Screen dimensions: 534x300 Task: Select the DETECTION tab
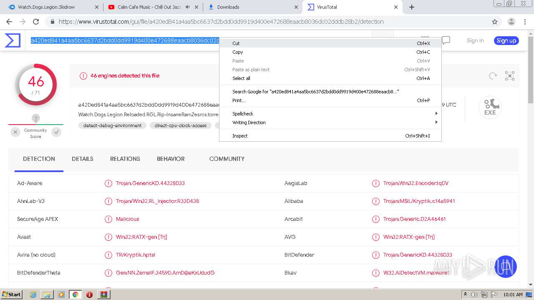[39, 159]
